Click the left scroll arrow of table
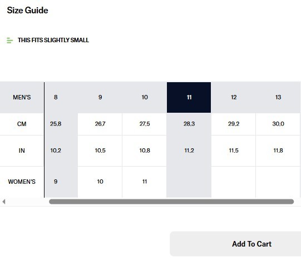The height and width of the screenshot is (266, 301). click(4, 202)
